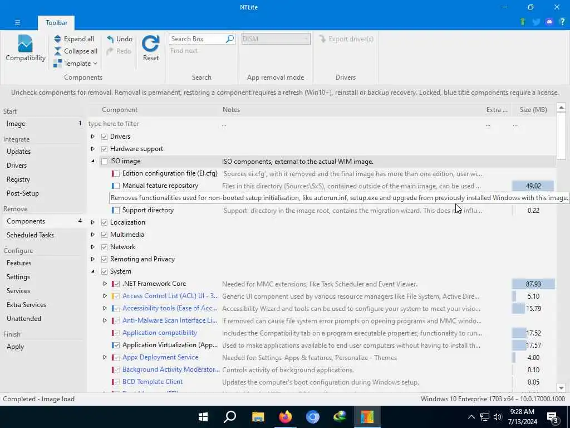Click the Undo button

120,38
